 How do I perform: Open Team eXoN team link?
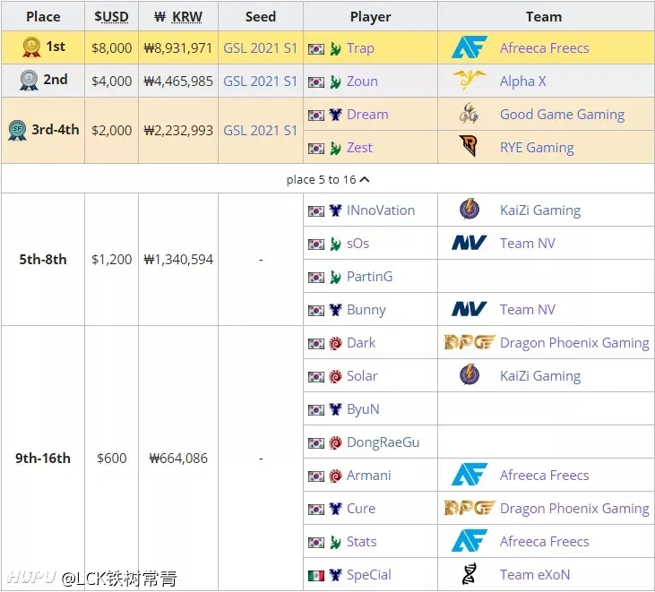(535, 575)
